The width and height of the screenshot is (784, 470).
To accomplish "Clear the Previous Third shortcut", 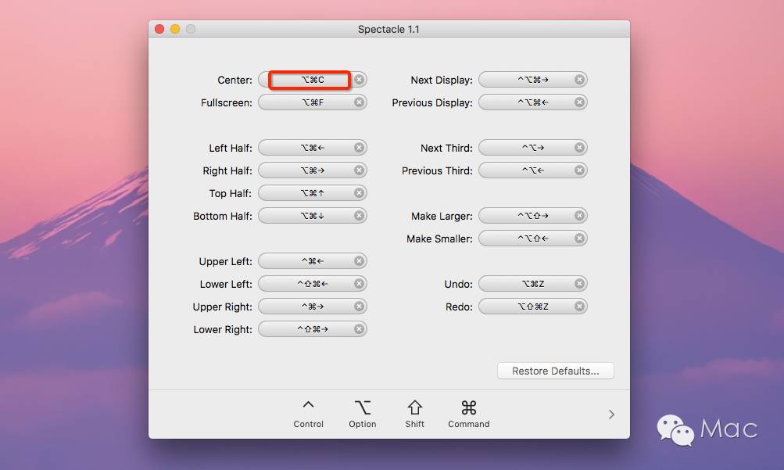I will (579, 170).
